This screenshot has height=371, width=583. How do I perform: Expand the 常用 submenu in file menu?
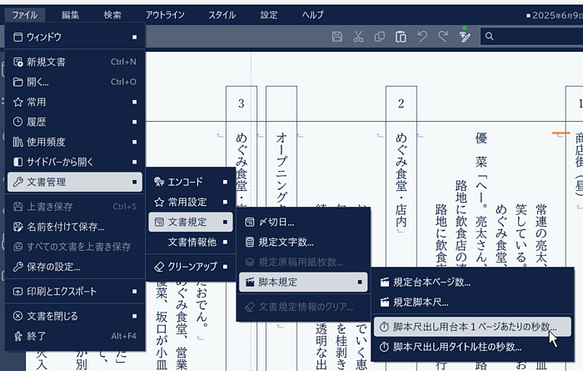pyautogui.click(x=75, y=102)
